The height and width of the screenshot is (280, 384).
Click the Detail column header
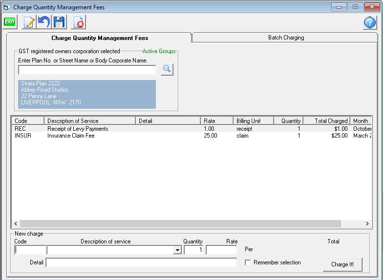pos(168,121)
